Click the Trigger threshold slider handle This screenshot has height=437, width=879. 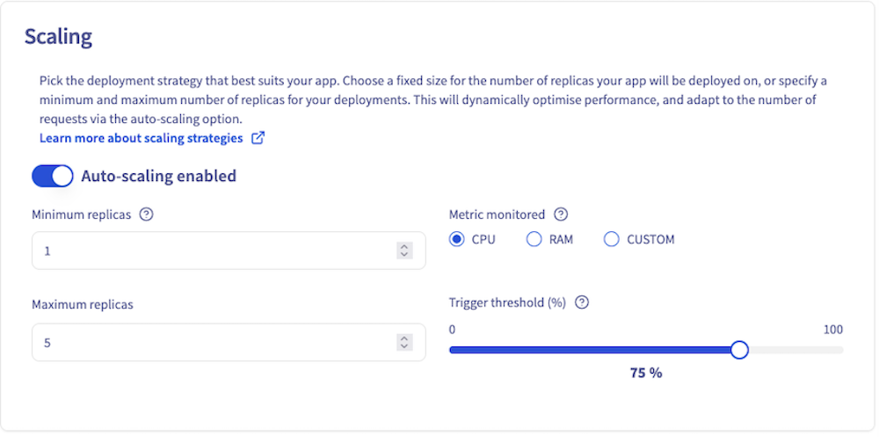(739, 350)
